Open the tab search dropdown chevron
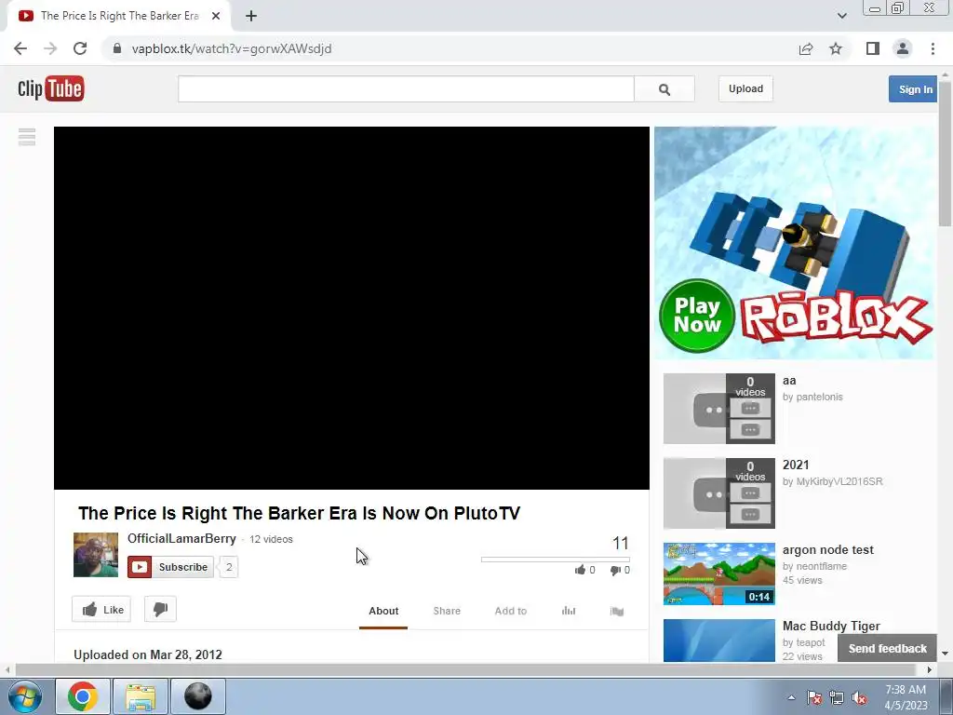953x715 pixels. pos(841,16)
